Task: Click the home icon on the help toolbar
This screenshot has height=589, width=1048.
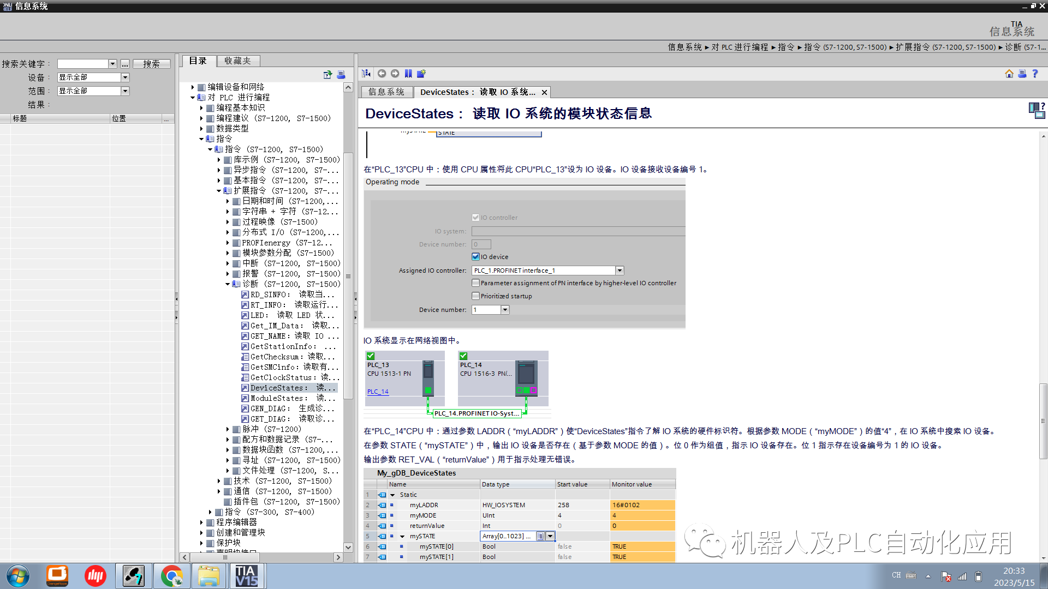Action: (1009, 74)
